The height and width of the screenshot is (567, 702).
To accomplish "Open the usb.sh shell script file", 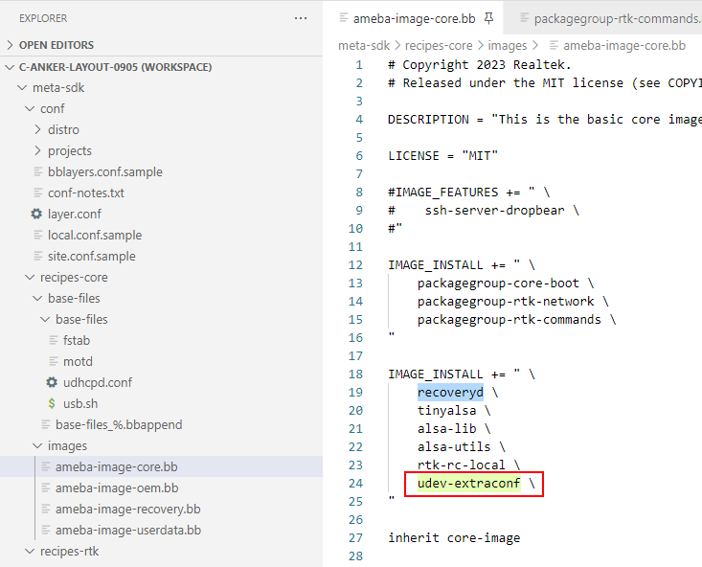I will pos(81,403).
